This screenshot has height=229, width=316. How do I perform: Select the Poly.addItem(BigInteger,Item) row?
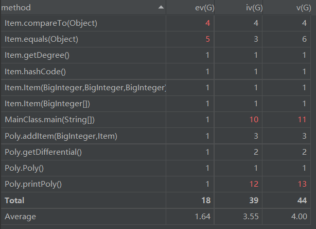155,136
